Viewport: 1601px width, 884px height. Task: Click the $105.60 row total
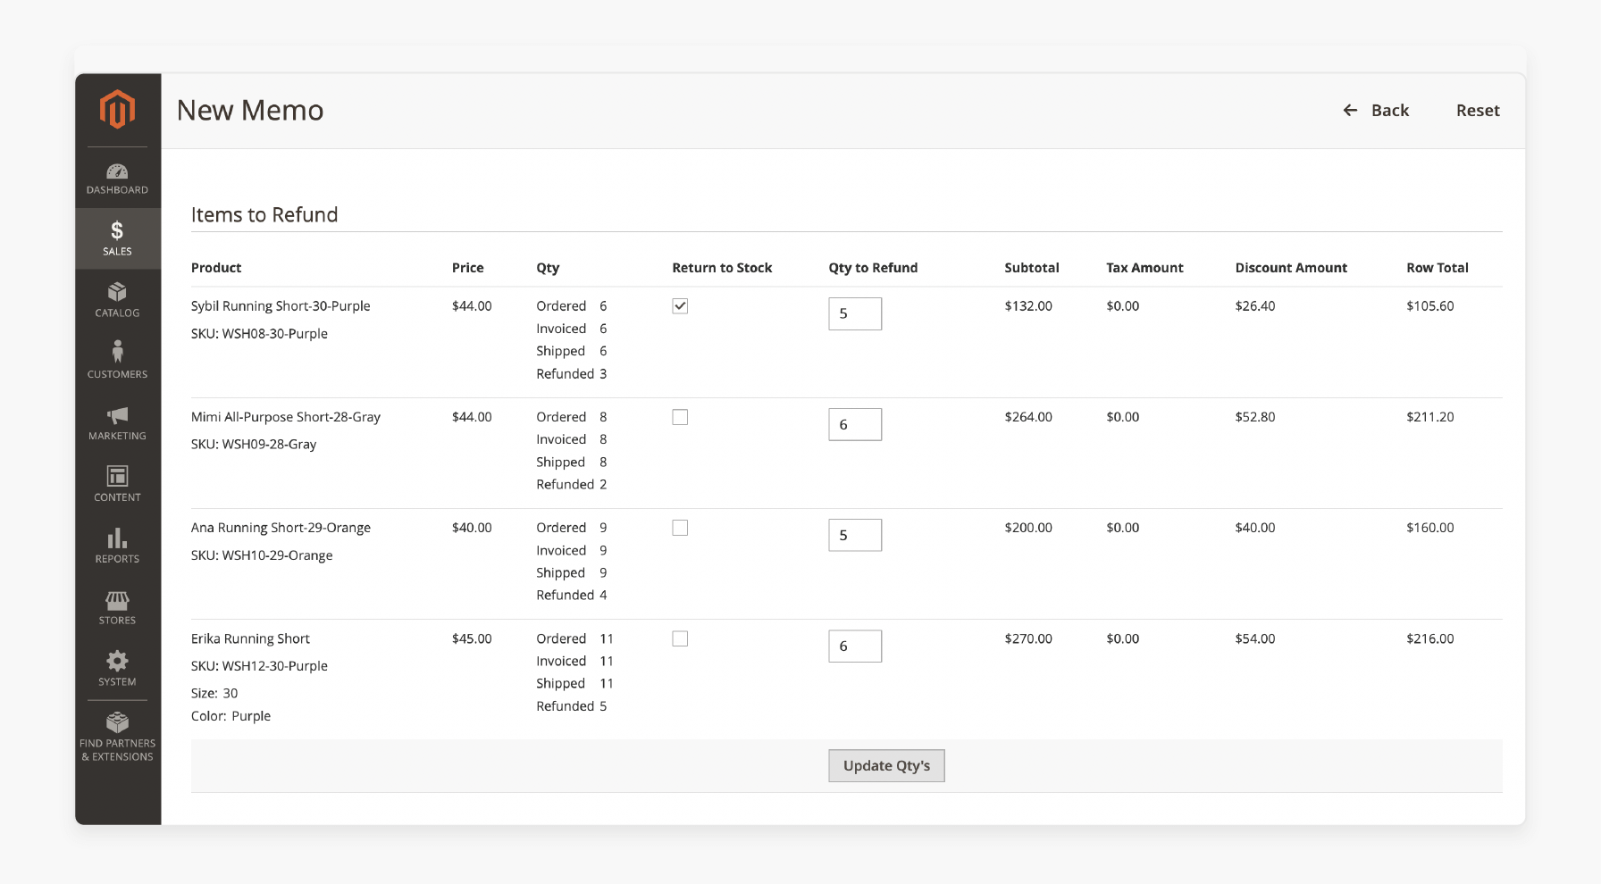[x=1430, y=306]
